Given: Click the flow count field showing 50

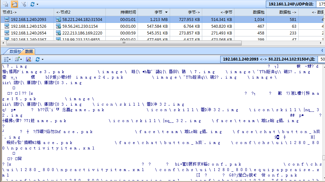Looking at the screenshot, I should [321, 59].
